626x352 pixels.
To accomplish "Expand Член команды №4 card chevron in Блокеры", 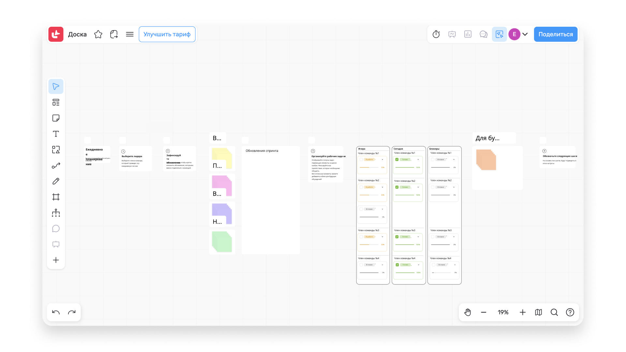I will 455,265.
